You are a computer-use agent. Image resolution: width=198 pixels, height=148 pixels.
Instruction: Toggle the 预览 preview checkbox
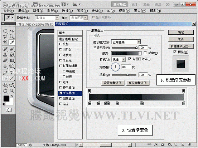click(175, 52)
